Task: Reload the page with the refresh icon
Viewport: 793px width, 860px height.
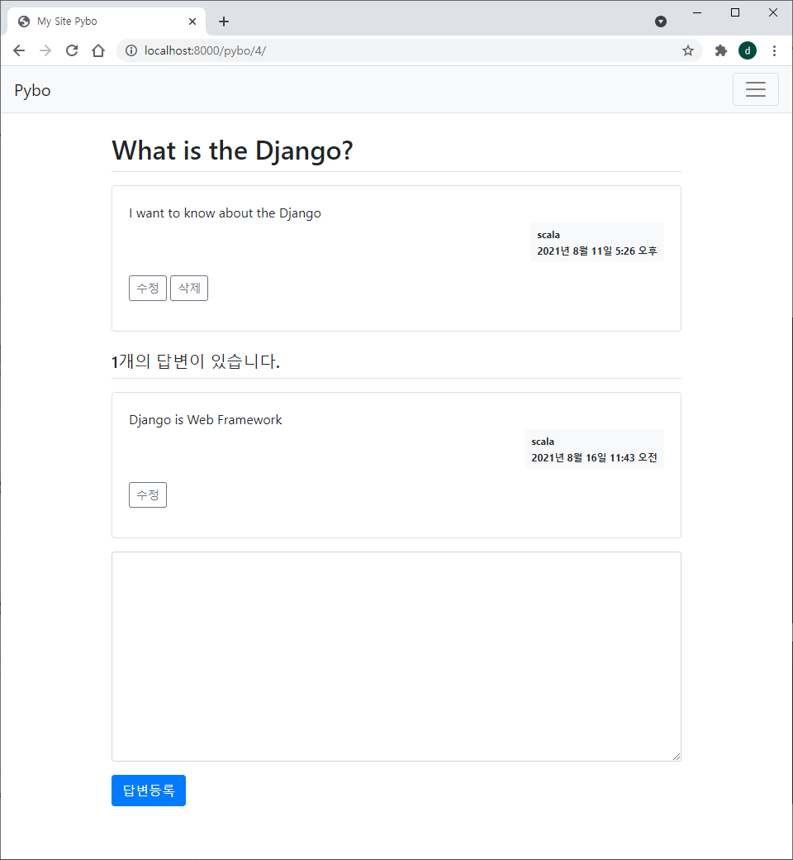Action: [72, 51]
